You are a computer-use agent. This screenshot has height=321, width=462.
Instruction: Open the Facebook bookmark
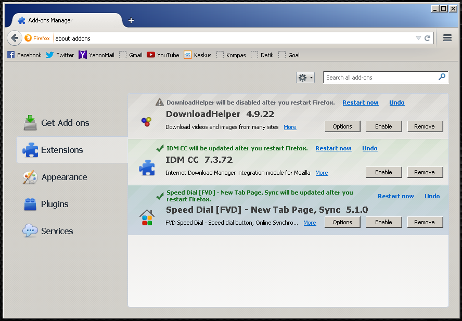point(24,55)
